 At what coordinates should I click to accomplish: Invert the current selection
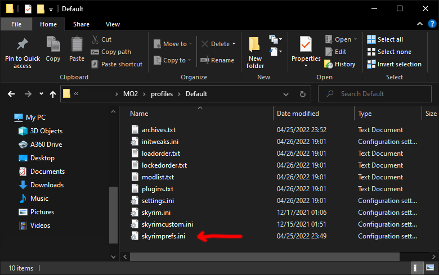coord(394,64)
